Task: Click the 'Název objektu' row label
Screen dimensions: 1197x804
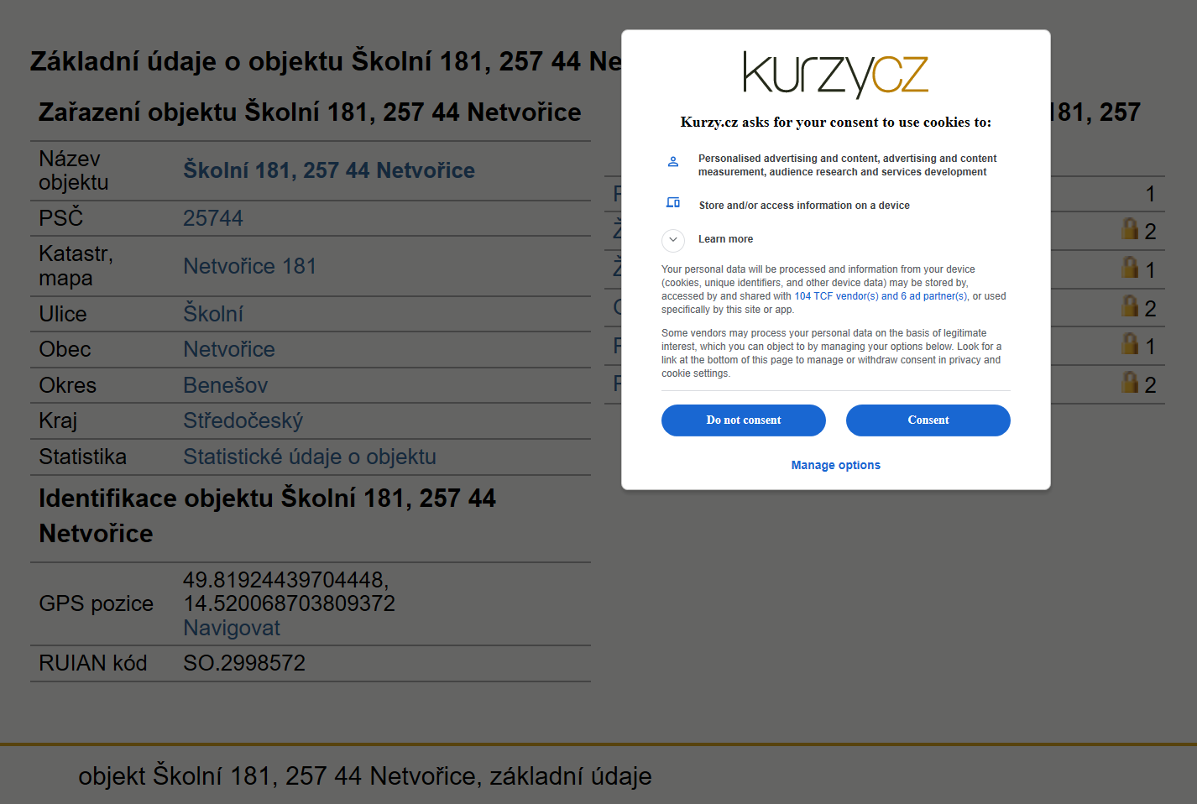Action: pyautogui.click(x=74, y=170)
